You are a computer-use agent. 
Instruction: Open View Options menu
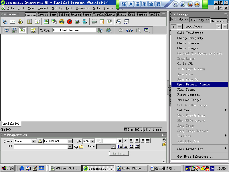pos(147,30)
